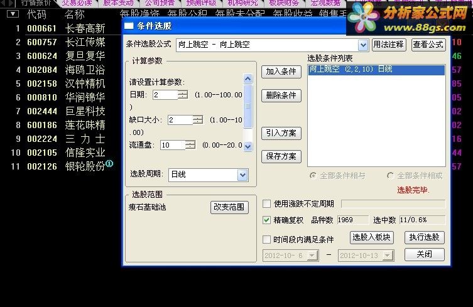Click the 改变范围 button

(x=229, y=207)
